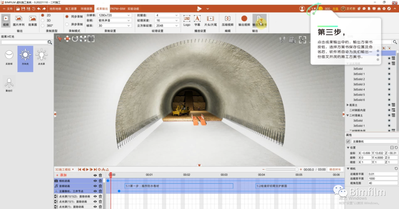The image size is (399, 209).
Task: Click the save icon in quick toolbar
Action: (23, 8)
